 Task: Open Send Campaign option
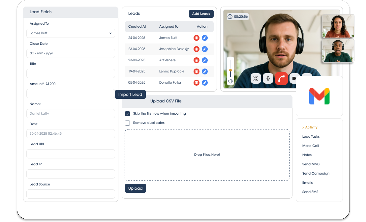pyautogui.click(x=316, y=174)
